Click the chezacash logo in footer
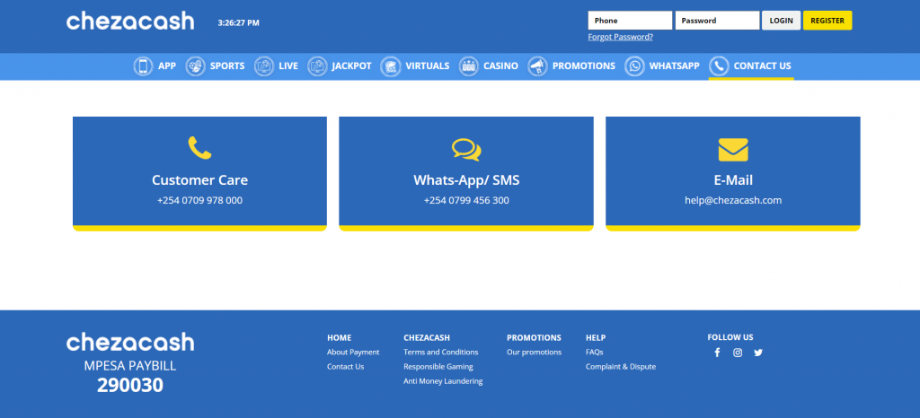The width and height of the screenshot is (920, 418). tap(130, 342)
